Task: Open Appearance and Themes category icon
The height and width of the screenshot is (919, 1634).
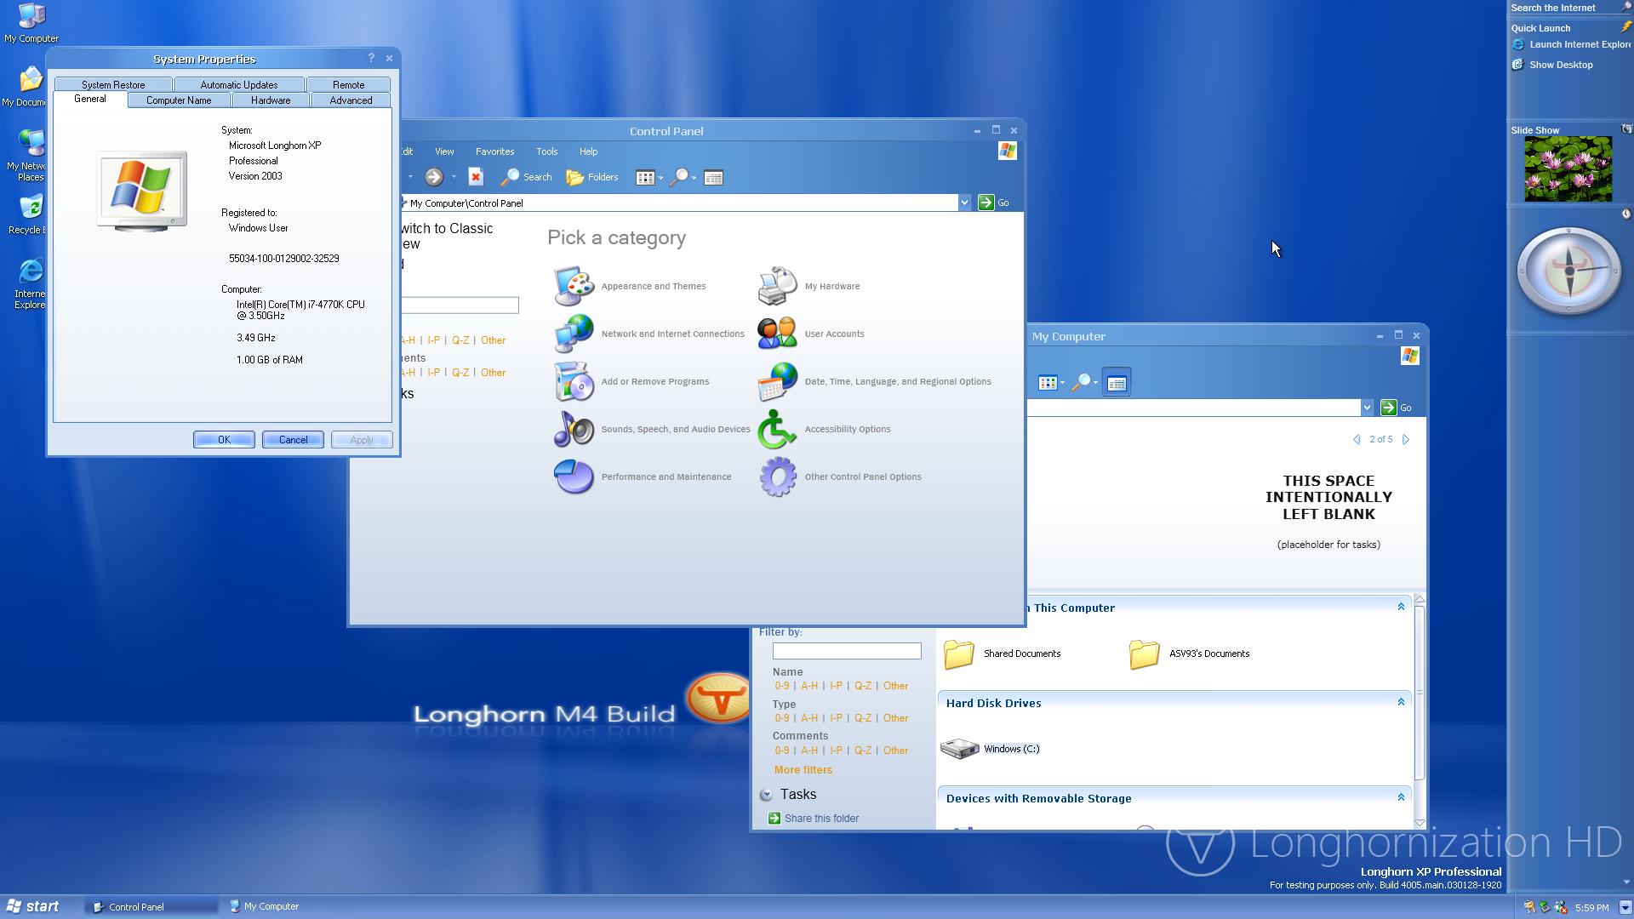Action: (x=574, y=286)
